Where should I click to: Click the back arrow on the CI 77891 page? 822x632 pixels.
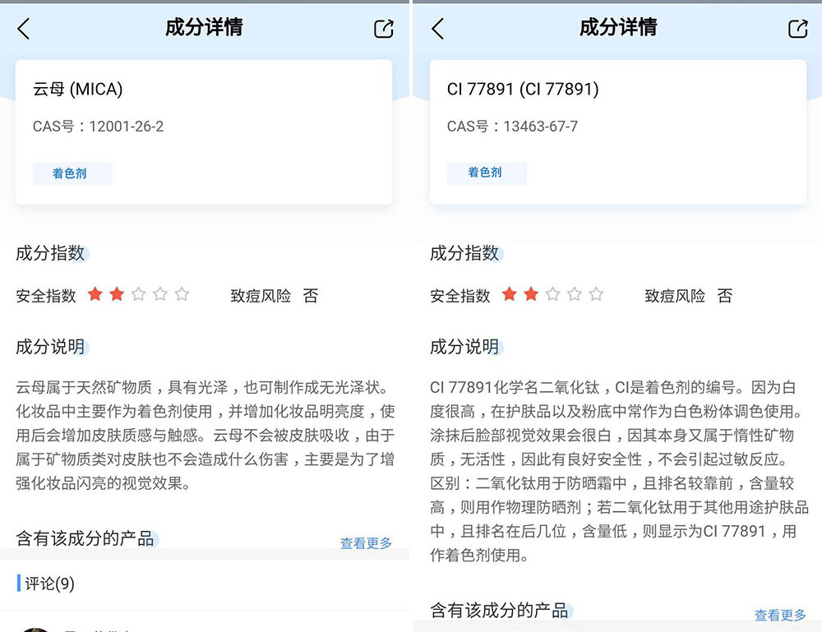[x=436, y=27]
